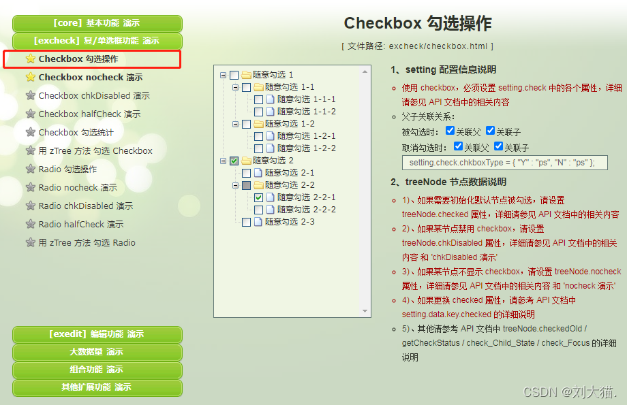Click tree panel scrollbar up arrow
Screen dimensions: 627x405
365,72
